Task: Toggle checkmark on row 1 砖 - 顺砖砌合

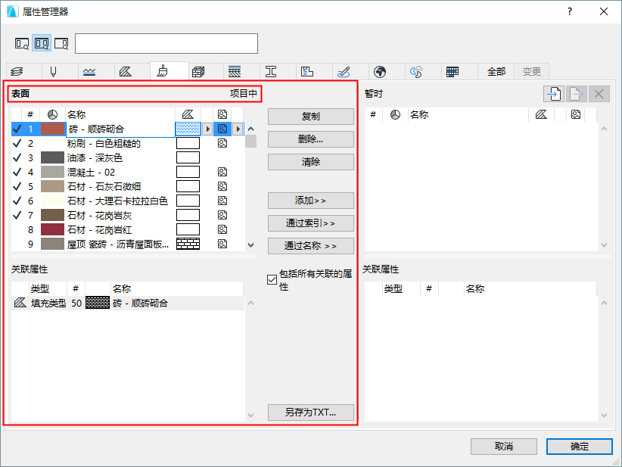Action: [x=17, y=129]
